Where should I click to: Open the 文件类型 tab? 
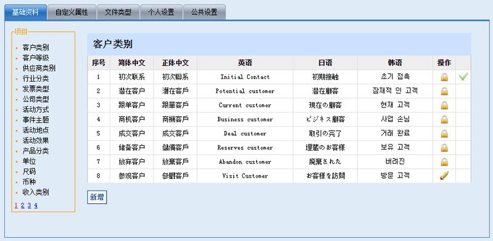pyautogui.click(x=118, y=12)
